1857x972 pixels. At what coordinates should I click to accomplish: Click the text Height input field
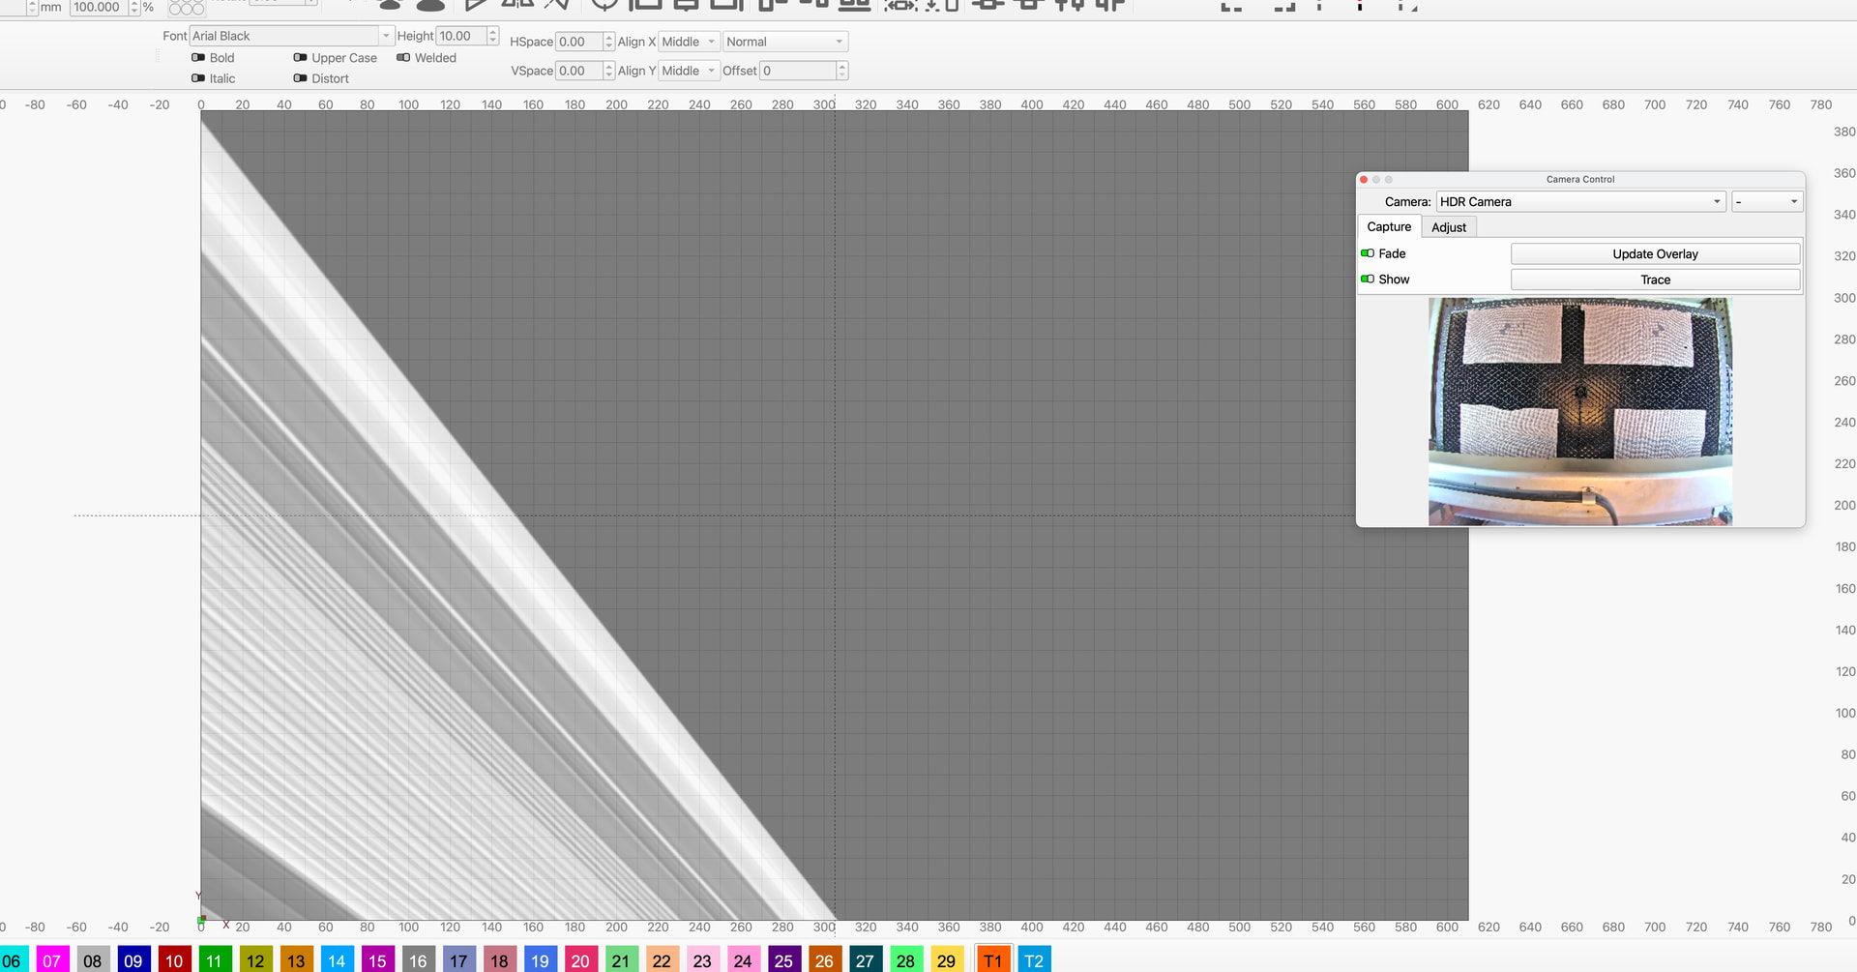[460, 36]
